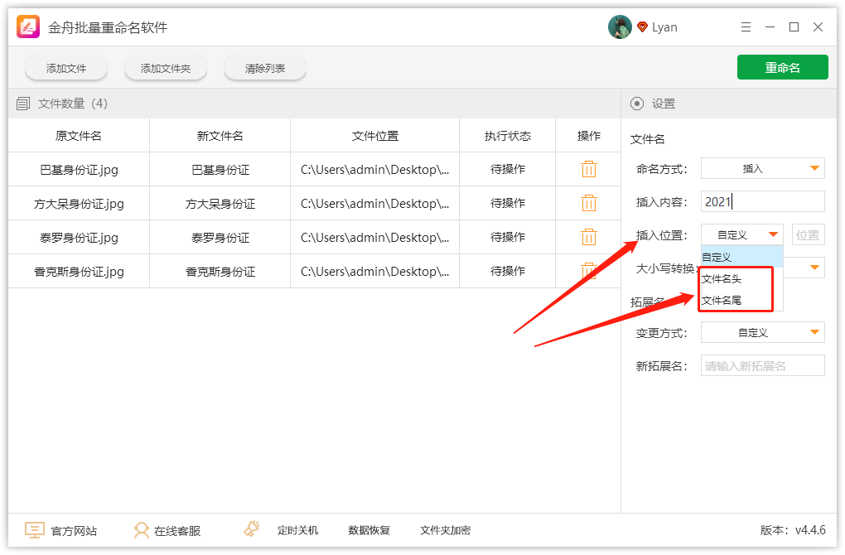Open the Lyan user avatar

[x=619, y=26]
